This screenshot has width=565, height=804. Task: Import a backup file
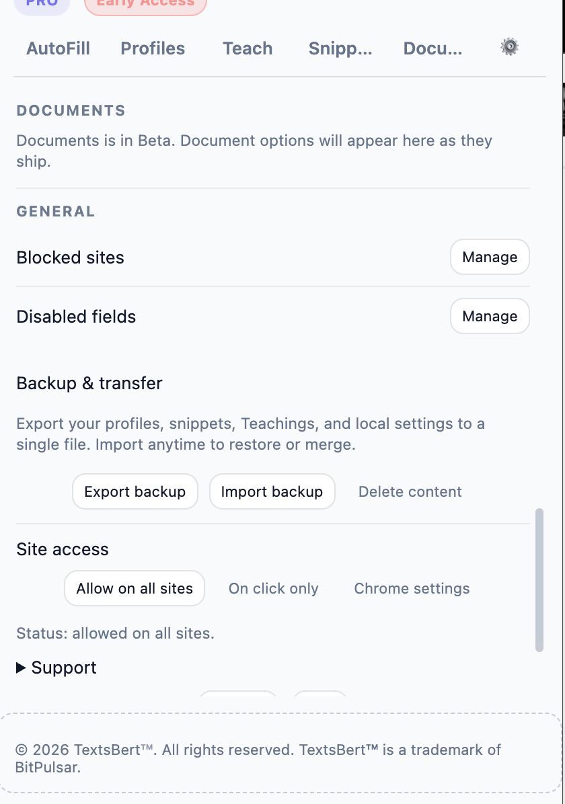point(272,491)
